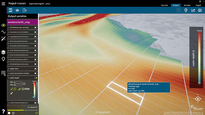The image size is (205, 115).
Task: Click the hexagon minus icon
Action: pyautogui.click(x=23, y=89)
